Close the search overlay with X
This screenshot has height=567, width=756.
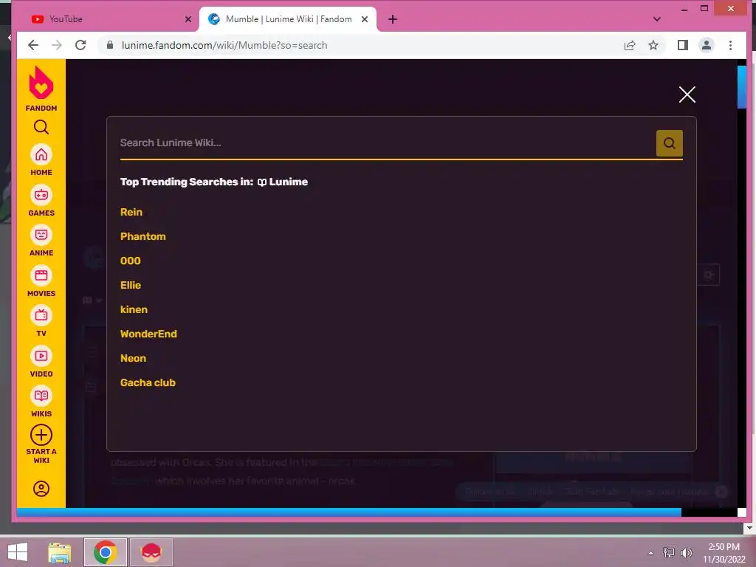[x=687, y=94]
